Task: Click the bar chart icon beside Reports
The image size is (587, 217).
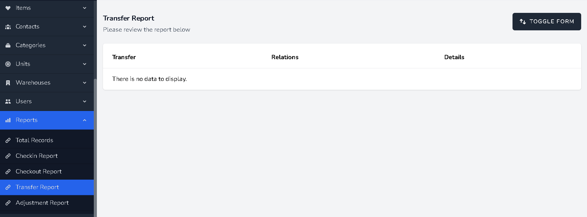Action: point(8,120)
